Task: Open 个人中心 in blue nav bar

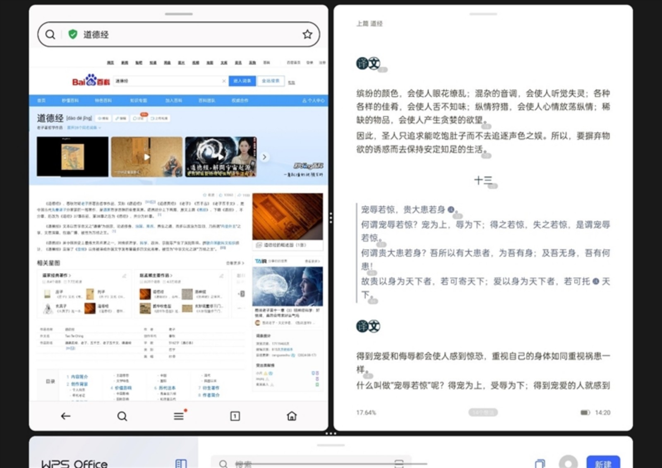Action: coord(313,101)
